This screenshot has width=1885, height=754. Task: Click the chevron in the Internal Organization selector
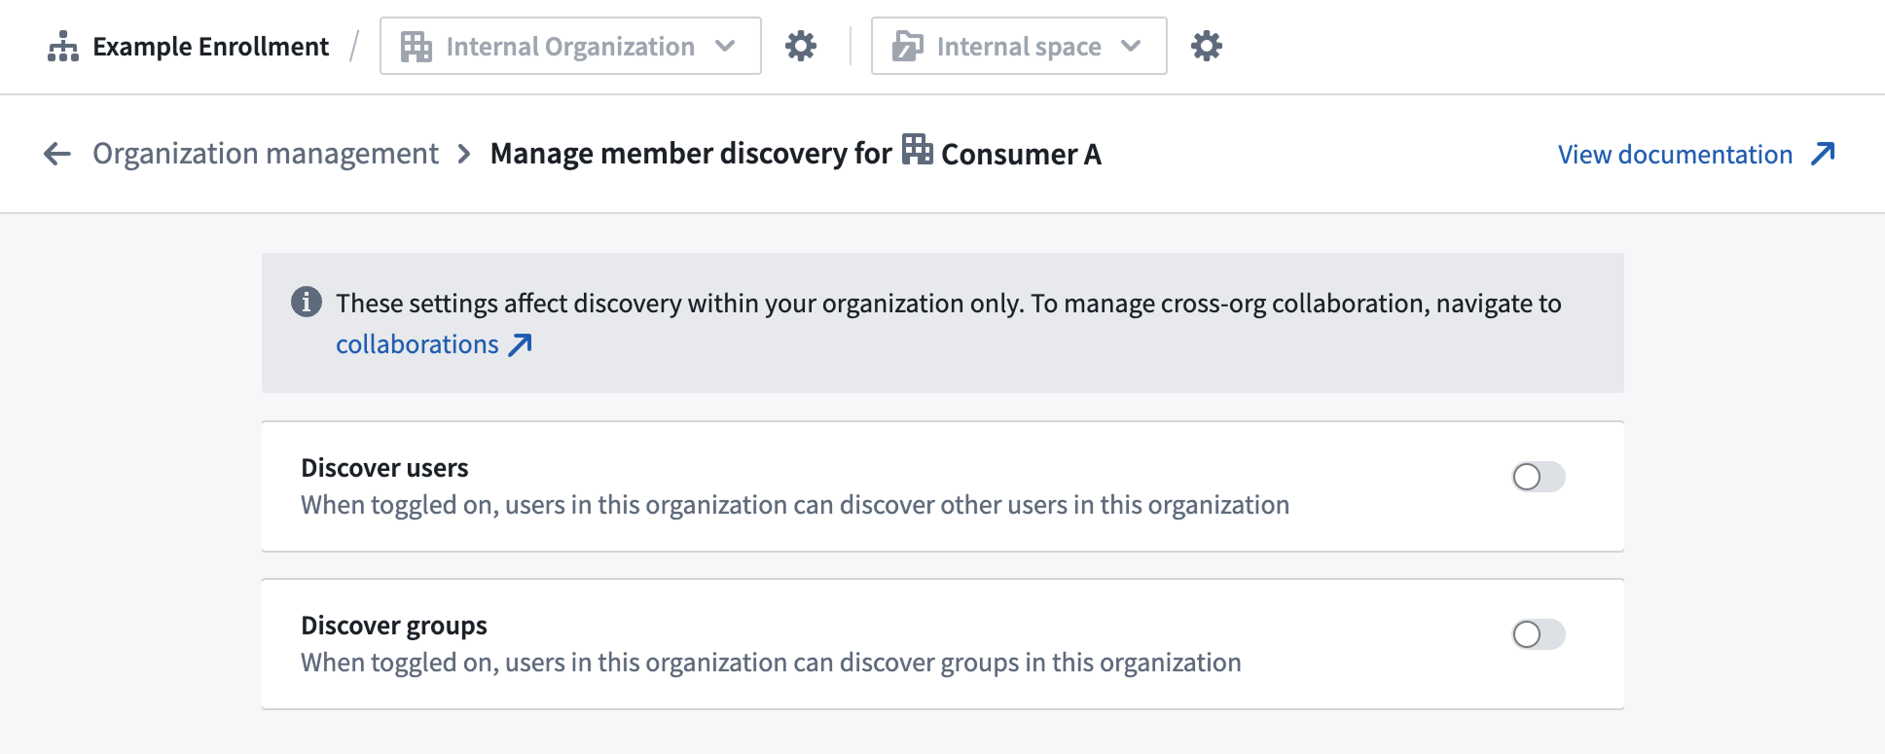click(725, 47)
